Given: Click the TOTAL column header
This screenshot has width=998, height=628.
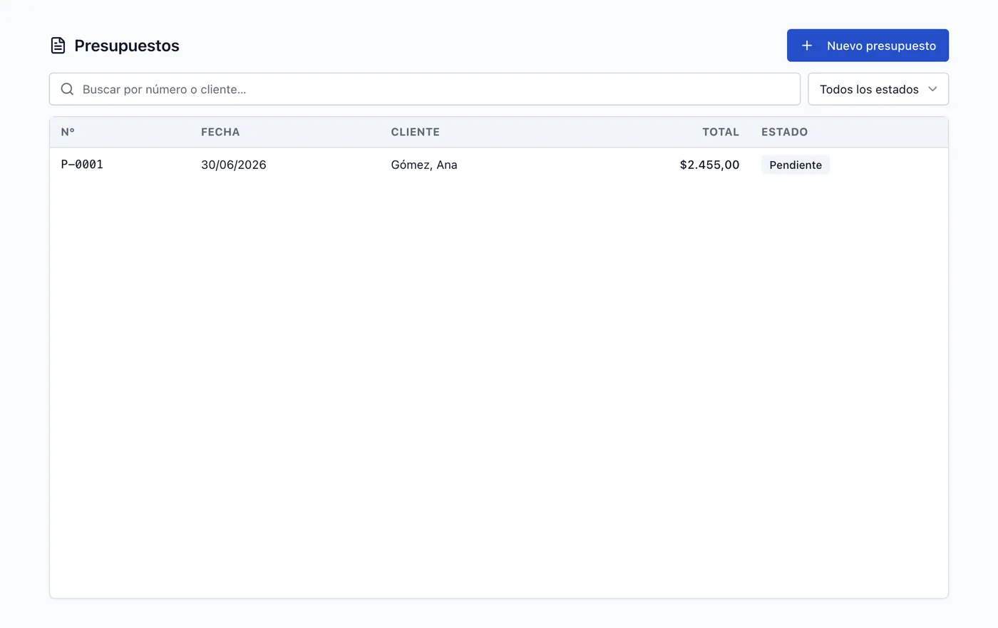Looking at the screenshot, I should pos(721,132).
